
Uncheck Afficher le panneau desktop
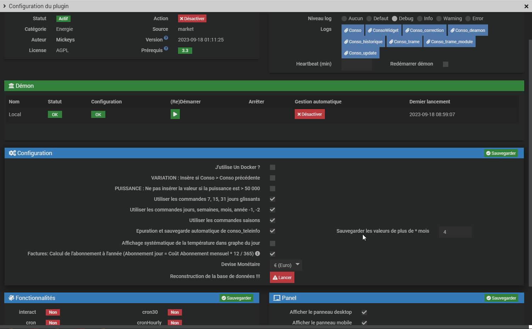pos(364,312)
